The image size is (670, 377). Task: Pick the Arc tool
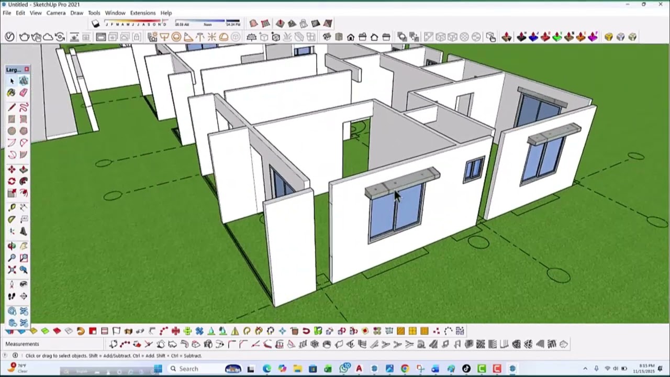tap(12, 143)
